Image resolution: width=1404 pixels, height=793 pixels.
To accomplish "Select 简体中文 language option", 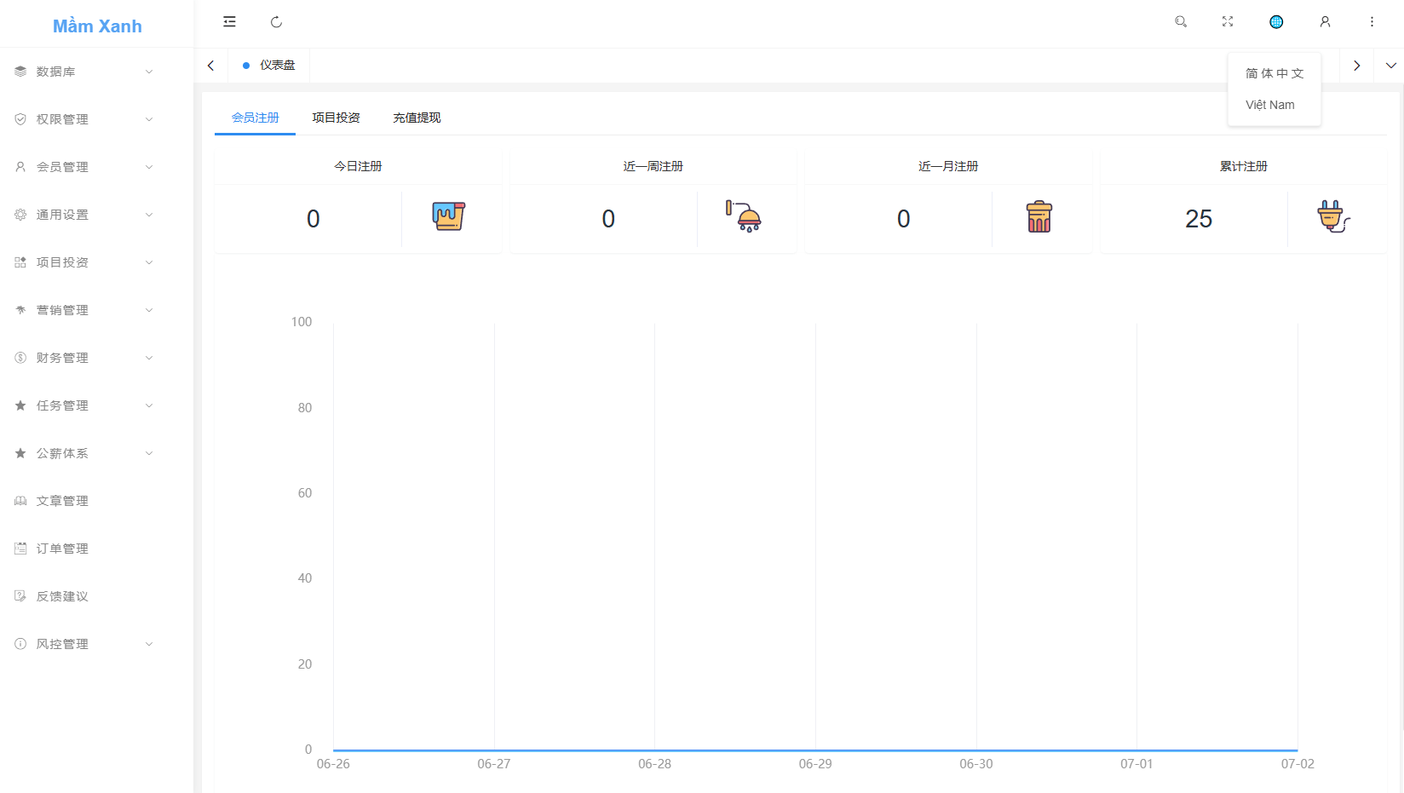I will (x=1275, y=73).
